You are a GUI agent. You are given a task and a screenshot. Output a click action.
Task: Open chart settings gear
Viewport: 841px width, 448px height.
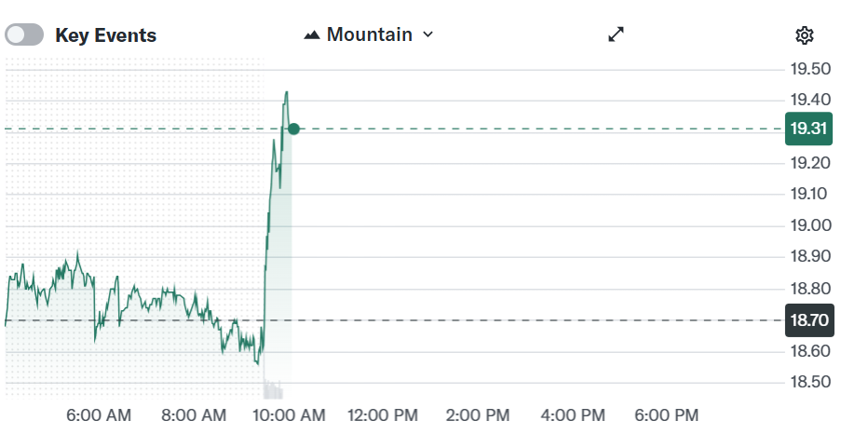[805, 35]
